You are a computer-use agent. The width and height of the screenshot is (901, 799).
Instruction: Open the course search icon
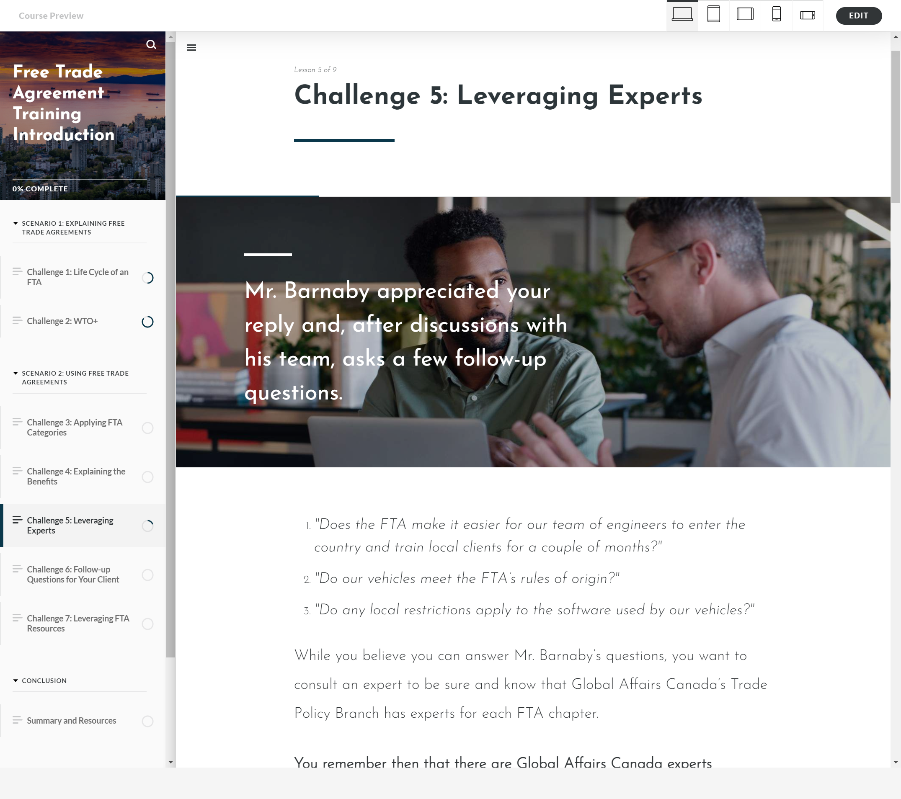click(x=151, y=44)
